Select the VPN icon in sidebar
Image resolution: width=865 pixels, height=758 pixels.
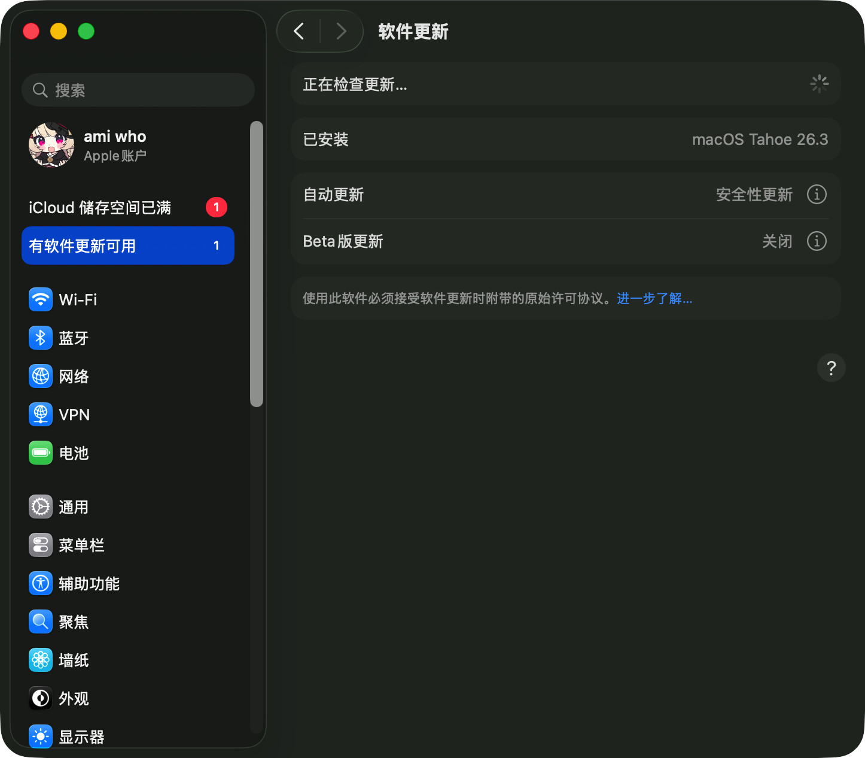41,414
